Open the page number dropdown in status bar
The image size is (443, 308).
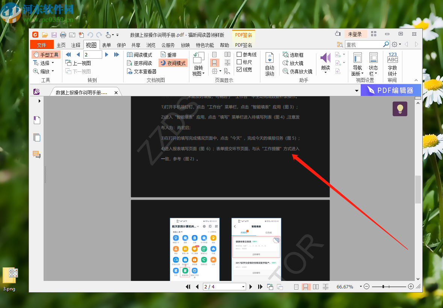tap(243, 287)
